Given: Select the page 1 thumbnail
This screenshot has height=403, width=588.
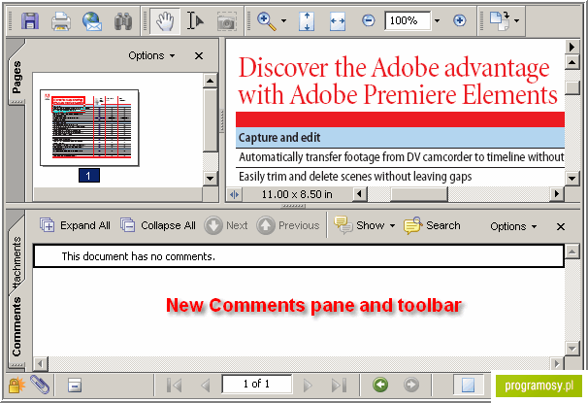Looking at the screenshot, I should [89, 127].
